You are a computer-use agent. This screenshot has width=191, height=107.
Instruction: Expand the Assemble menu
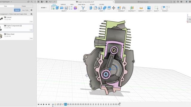click(121, 11)
